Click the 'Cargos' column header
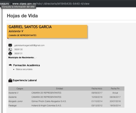The height and width of the screenshot is (113, 136). click(x=20, y=89)
